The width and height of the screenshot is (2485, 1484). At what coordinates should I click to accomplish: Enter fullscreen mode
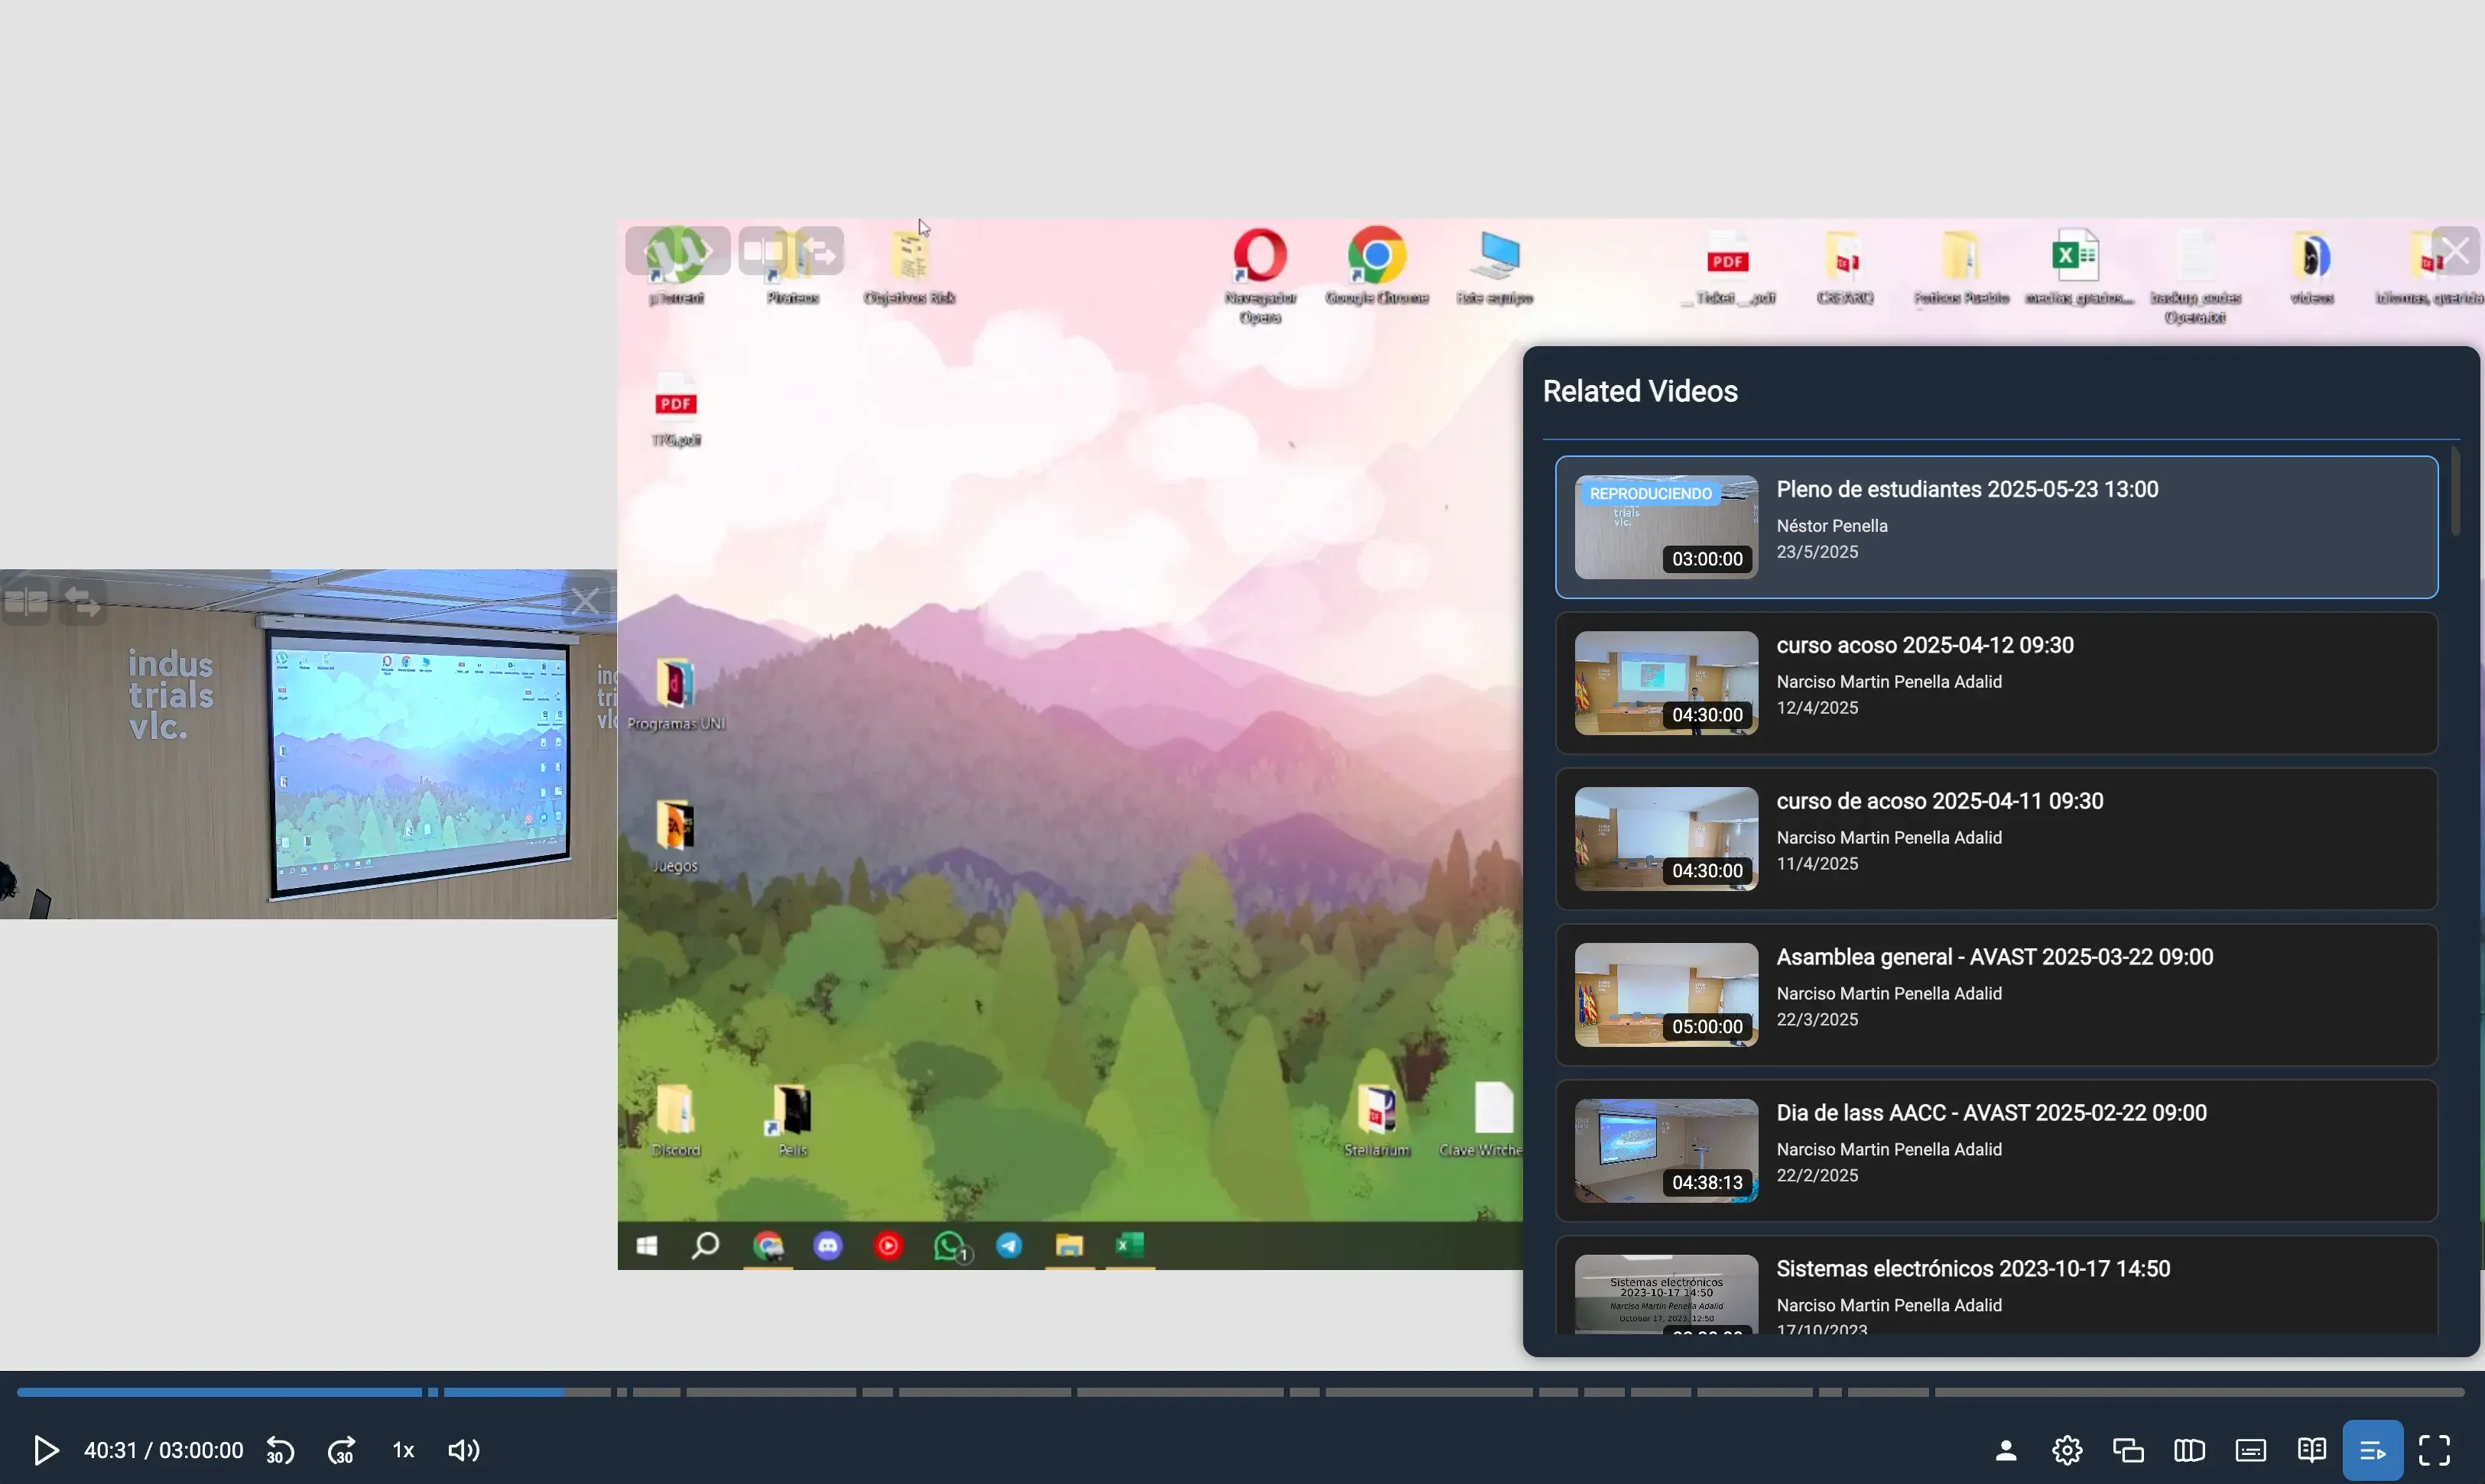(x=2436, y=1449)
